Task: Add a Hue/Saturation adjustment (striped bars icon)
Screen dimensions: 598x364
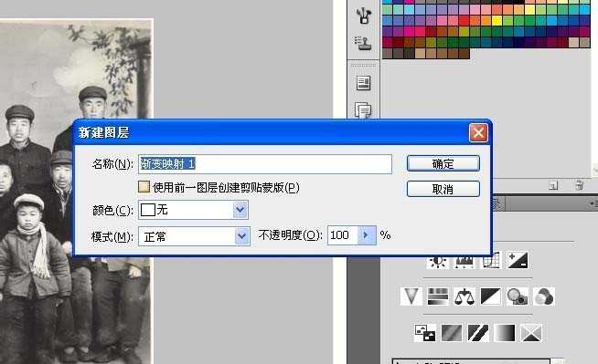Action: click(437, 296)
